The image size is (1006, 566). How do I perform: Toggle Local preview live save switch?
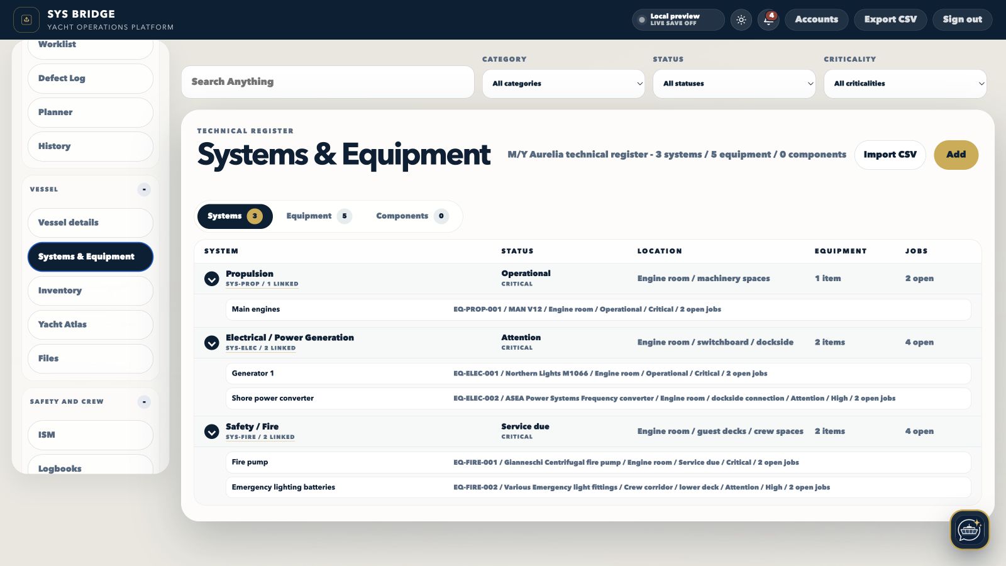click(x=678, y=19)
